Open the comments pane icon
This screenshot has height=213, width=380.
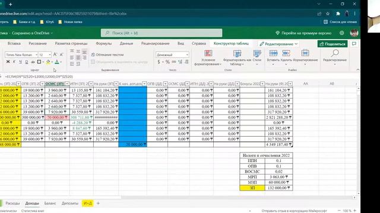tap(354, 44)
